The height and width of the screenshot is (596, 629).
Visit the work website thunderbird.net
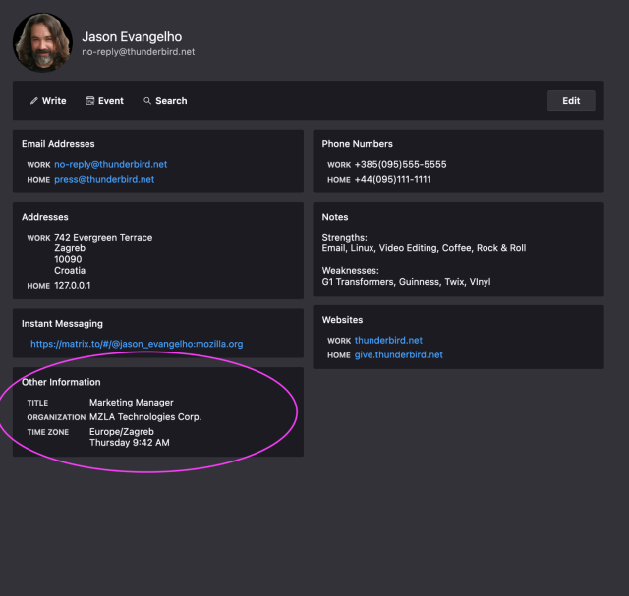(388, 341)
